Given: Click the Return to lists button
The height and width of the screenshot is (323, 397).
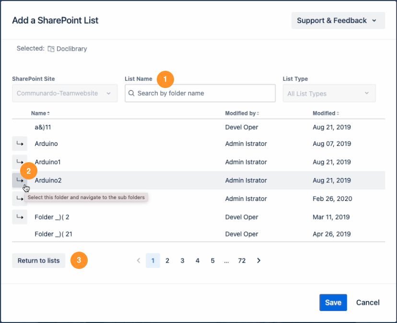Looking at the screenshot, I should pos(39,261).
